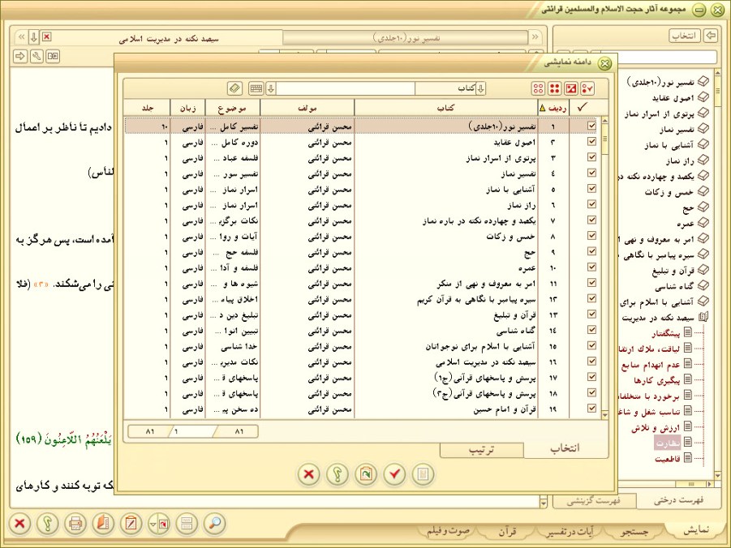Click the select-all icon in the dialog toolbar
731x548 pixels.
pyautogui.click(x=587, y=88)
